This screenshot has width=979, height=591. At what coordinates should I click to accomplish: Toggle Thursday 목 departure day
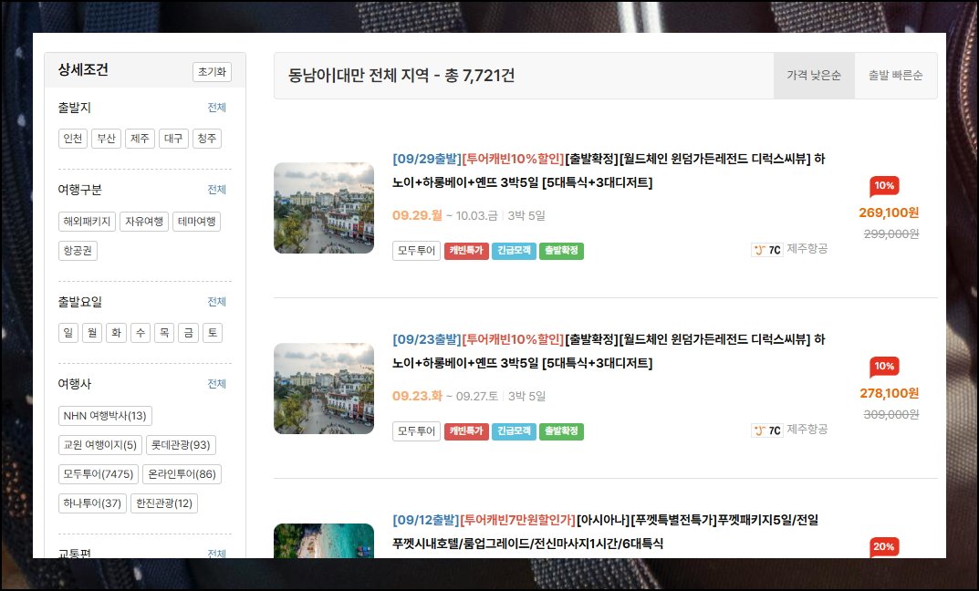tap(164, 333)
